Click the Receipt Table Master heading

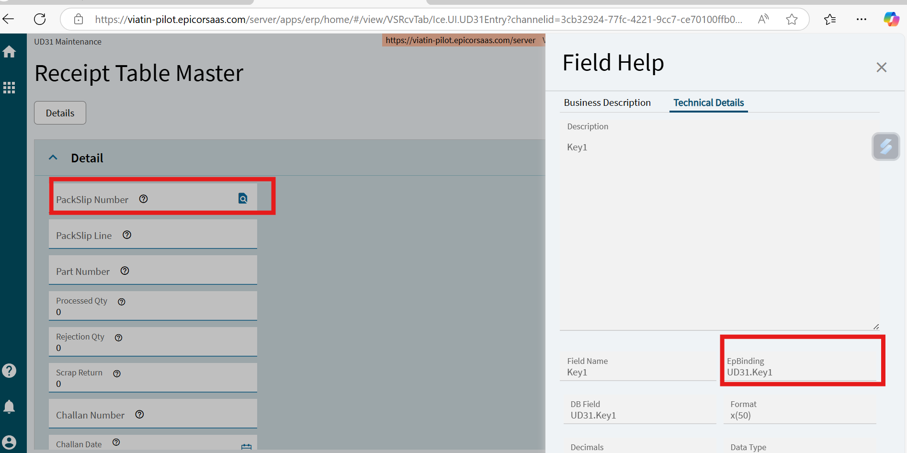tap(139, 73)
